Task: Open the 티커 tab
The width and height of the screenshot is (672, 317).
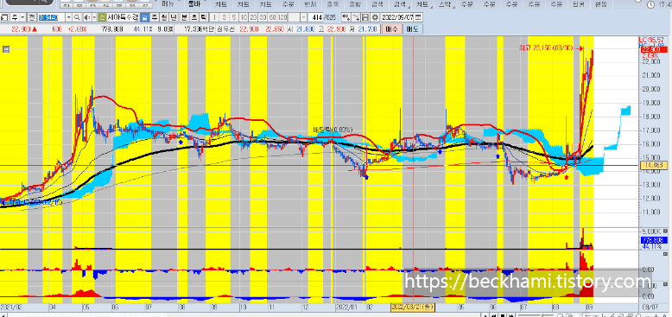Action: [578, 4]
